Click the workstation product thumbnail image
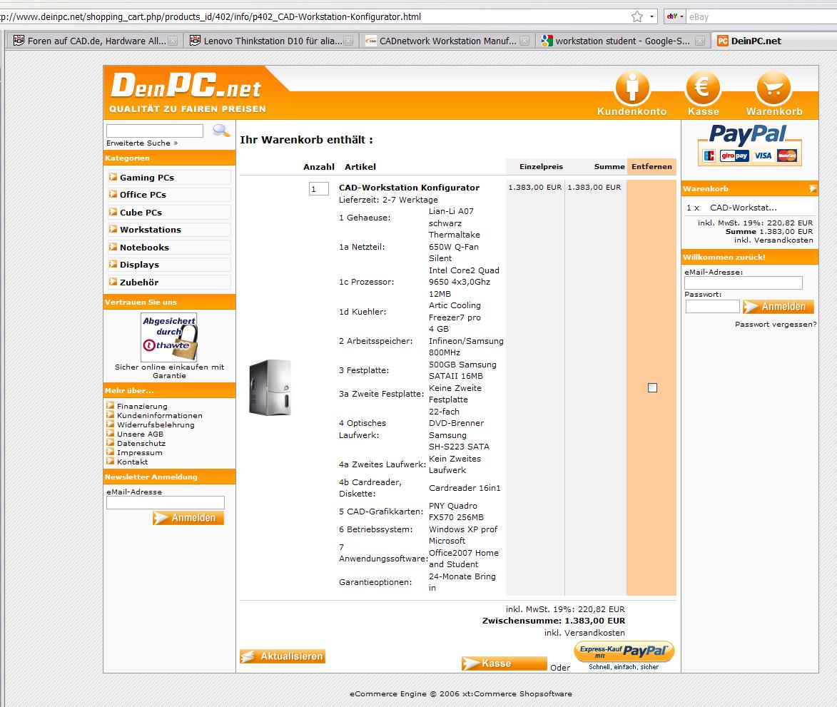This screenshot has height=707, width=837. (270, 388)
